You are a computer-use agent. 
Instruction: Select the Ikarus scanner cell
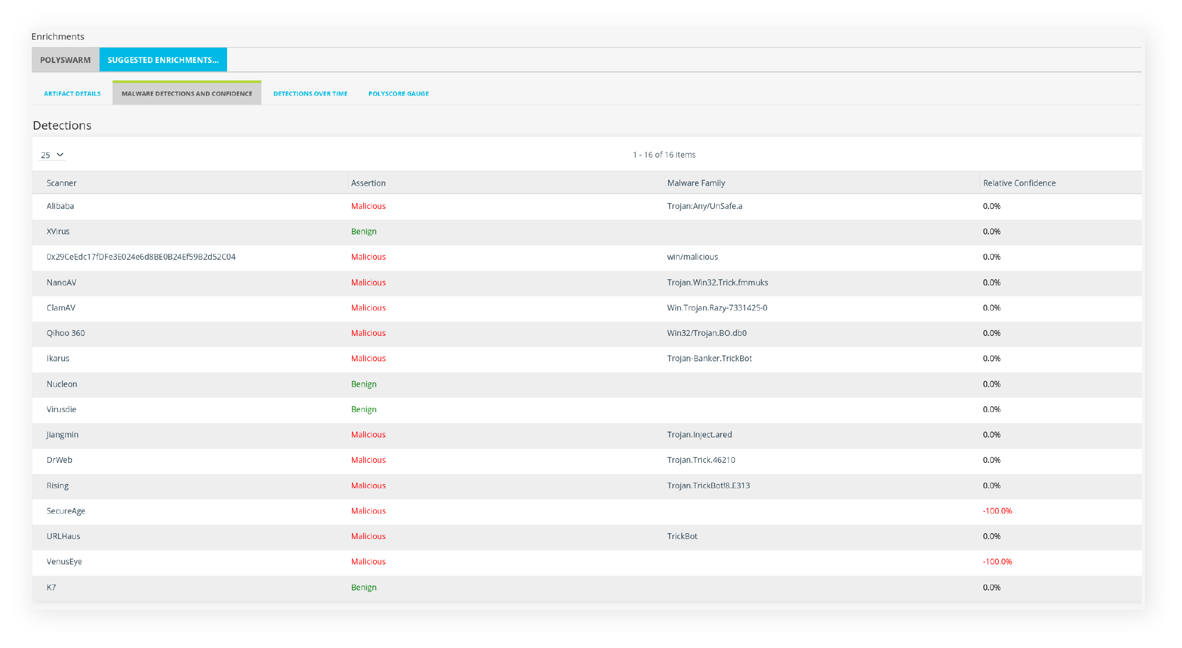click(x=58, y=359)
